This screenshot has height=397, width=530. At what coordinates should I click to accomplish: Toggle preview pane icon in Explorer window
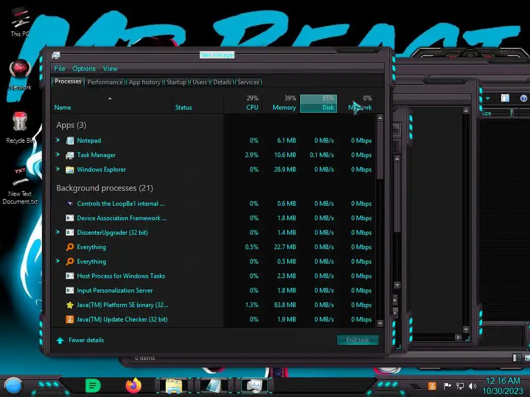pyautogui.click(x=505, y=98)
